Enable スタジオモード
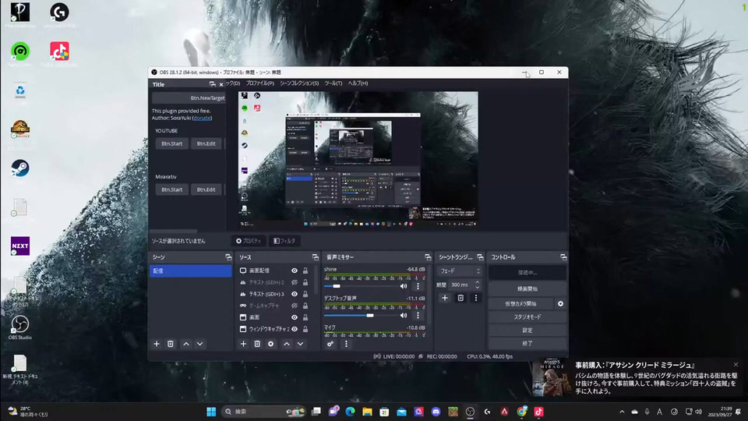 click(527, 317)
